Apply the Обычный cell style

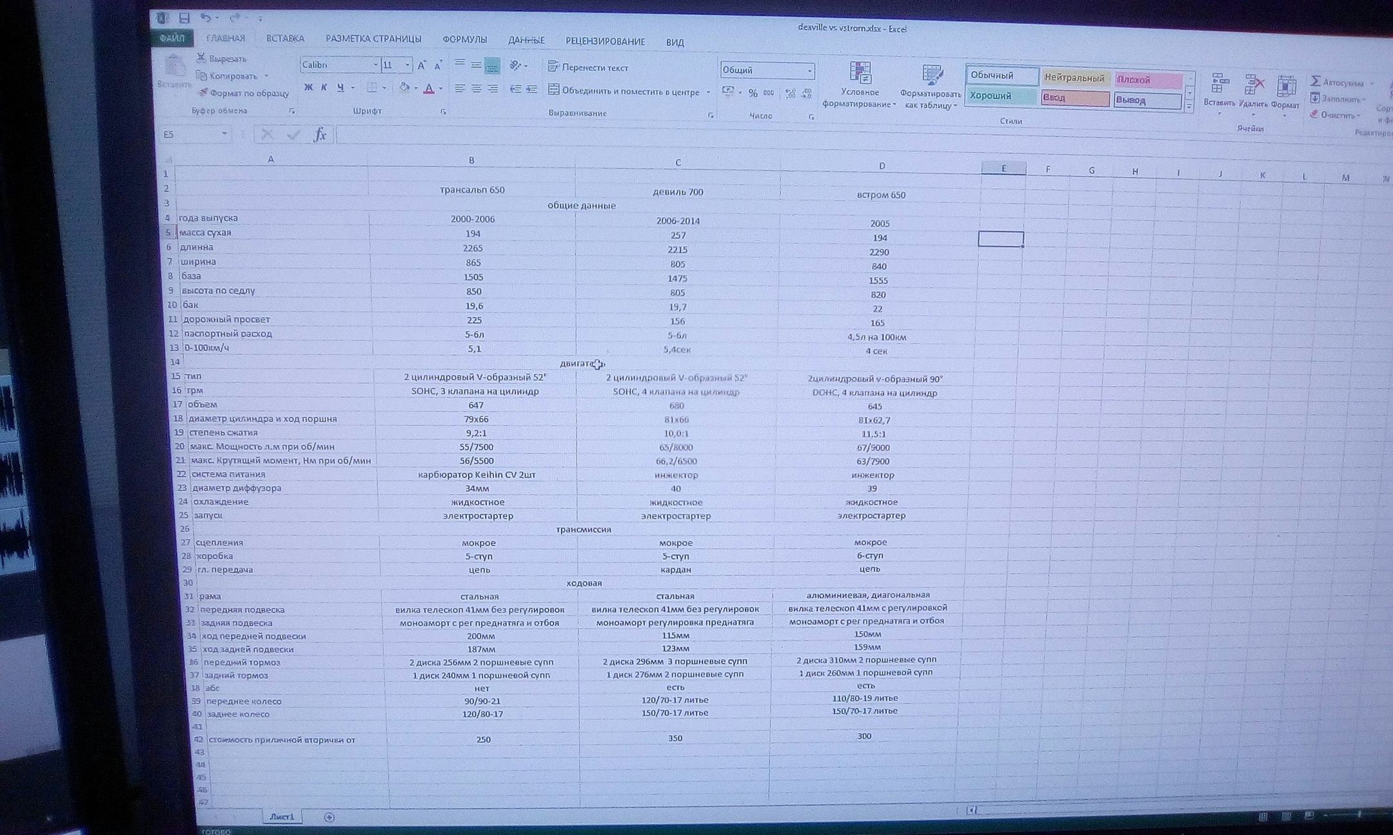[x=1002, y=76]
